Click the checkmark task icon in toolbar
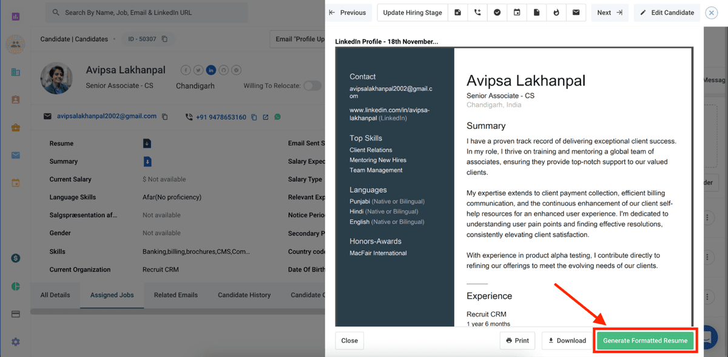 pyautogui.click(x=497, y=13)
